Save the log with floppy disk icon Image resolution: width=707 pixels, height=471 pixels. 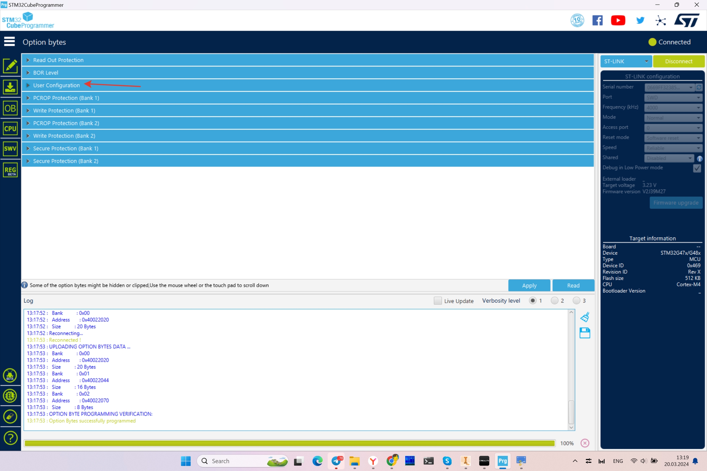click(585, 333)
